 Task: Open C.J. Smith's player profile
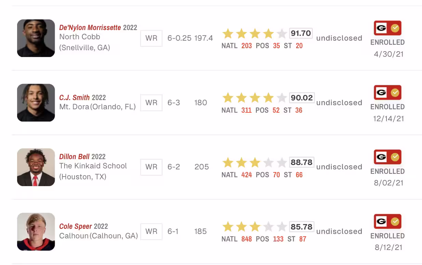75,98
